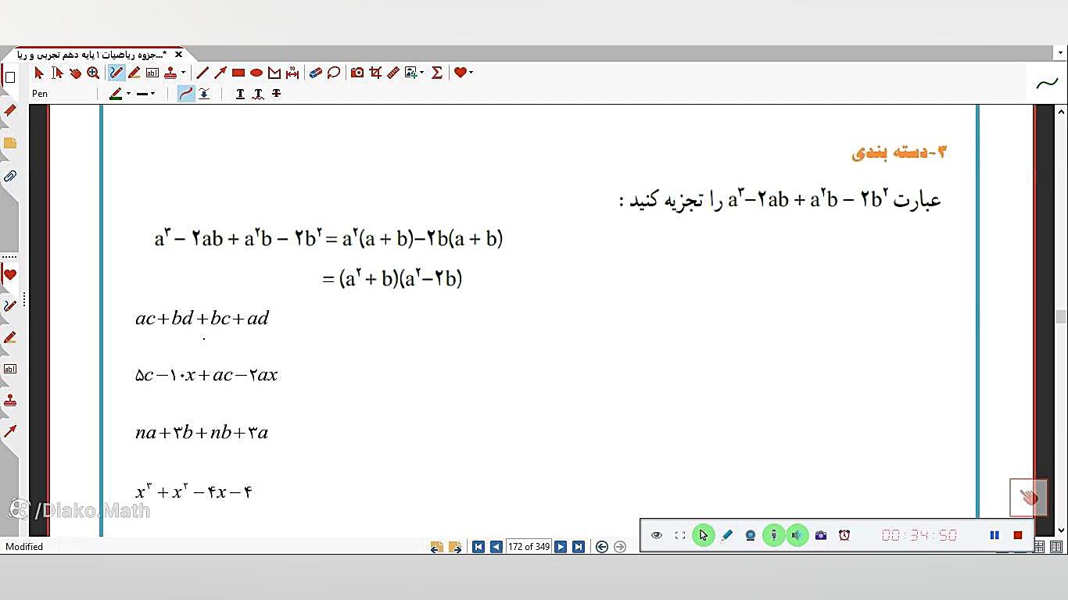Select the Text Box tool in side panel
This screenshot has height=600, width=1068.
[9, 369]
